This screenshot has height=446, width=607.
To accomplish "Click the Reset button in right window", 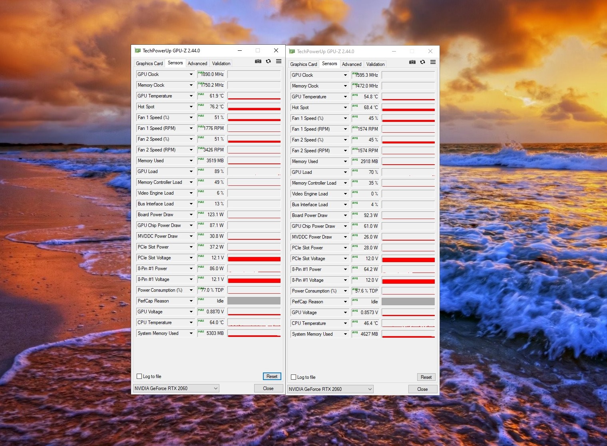I will pyautogui.click(x=426, y=377).
